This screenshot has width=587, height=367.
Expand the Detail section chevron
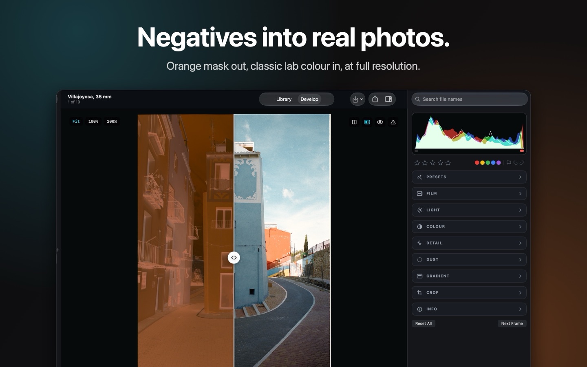(x=520, y=243)
